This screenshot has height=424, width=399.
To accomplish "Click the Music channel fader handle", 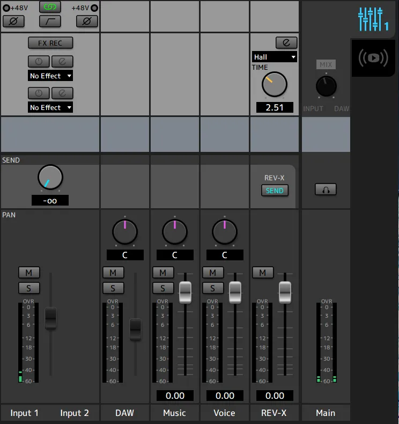I will [185, 292].
